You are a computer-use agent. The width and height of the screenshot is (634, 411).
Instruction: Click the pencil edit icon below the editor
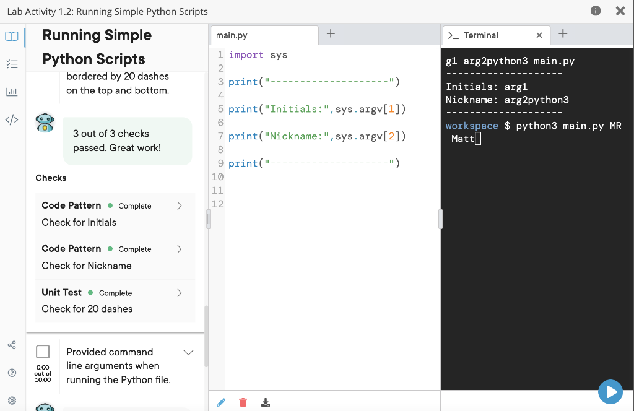pyautogui.click(x=221, y=402)
